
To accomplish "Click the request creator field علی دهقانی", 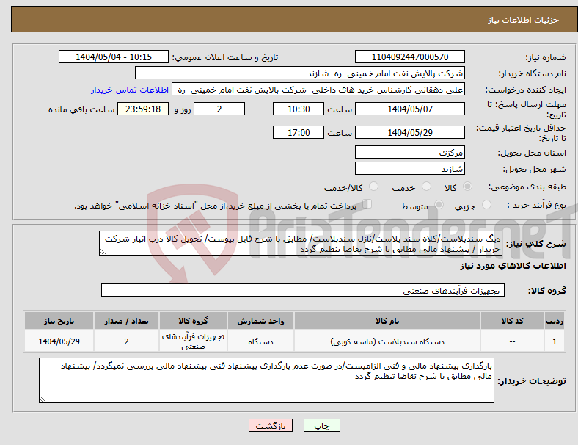I will [318, 90].
